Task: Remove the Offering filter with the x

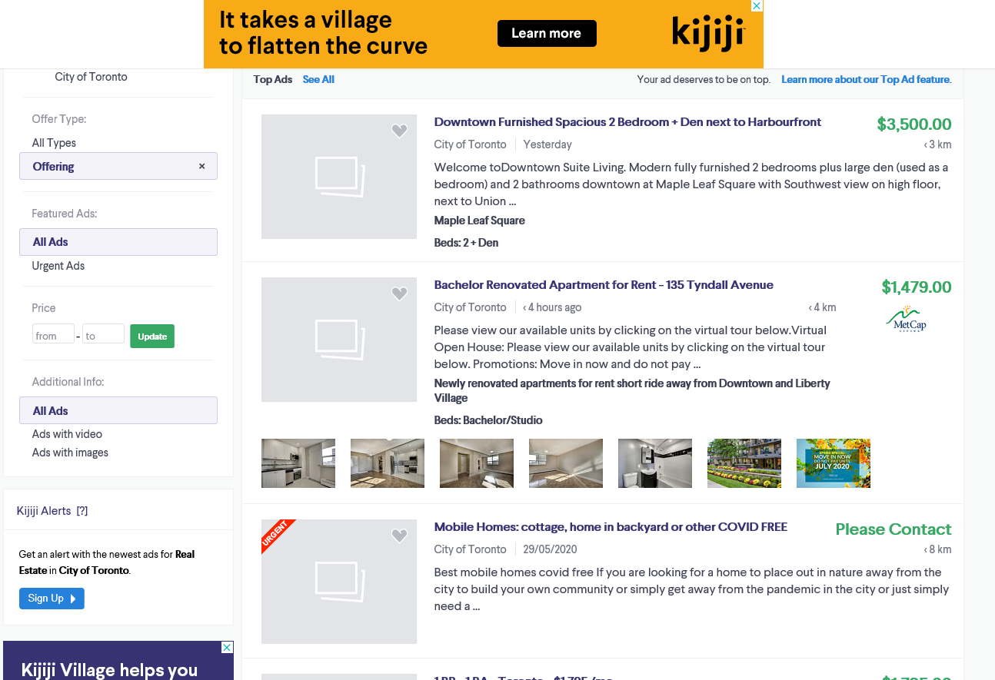Action: (202, 166)
